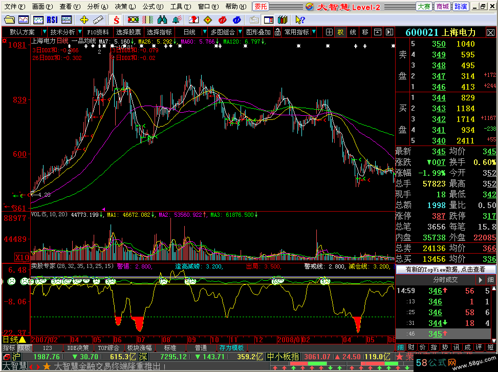This screenshot has width=498, height=372.
Task: Close the 600021 上海电力 quote panel
Action: coord(490,32)
